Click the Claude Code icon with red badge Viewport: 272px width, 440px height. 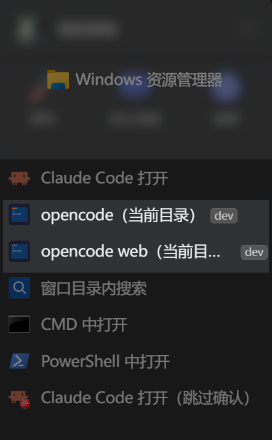(x=19, y=399)
